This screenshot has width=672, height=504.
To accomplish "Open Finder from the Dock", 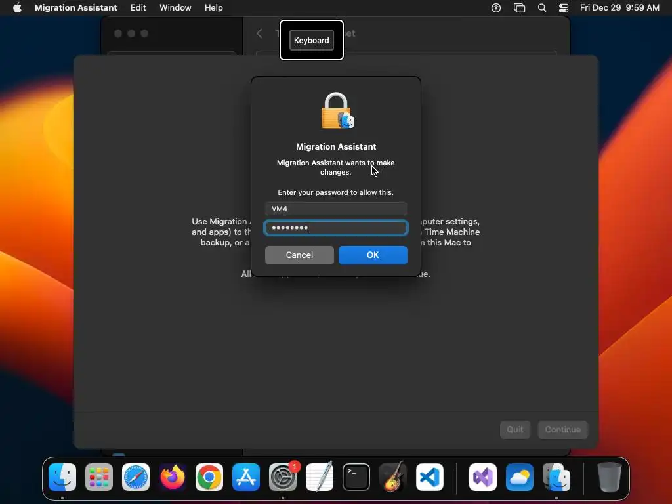I will point(62,477).
